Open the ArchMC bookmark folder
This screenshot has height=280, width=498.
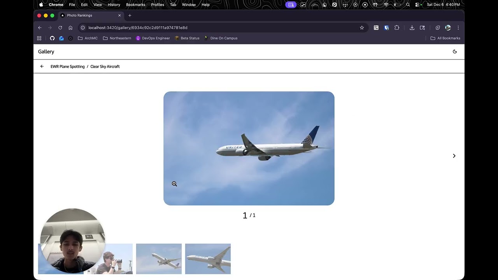[88, 38]
